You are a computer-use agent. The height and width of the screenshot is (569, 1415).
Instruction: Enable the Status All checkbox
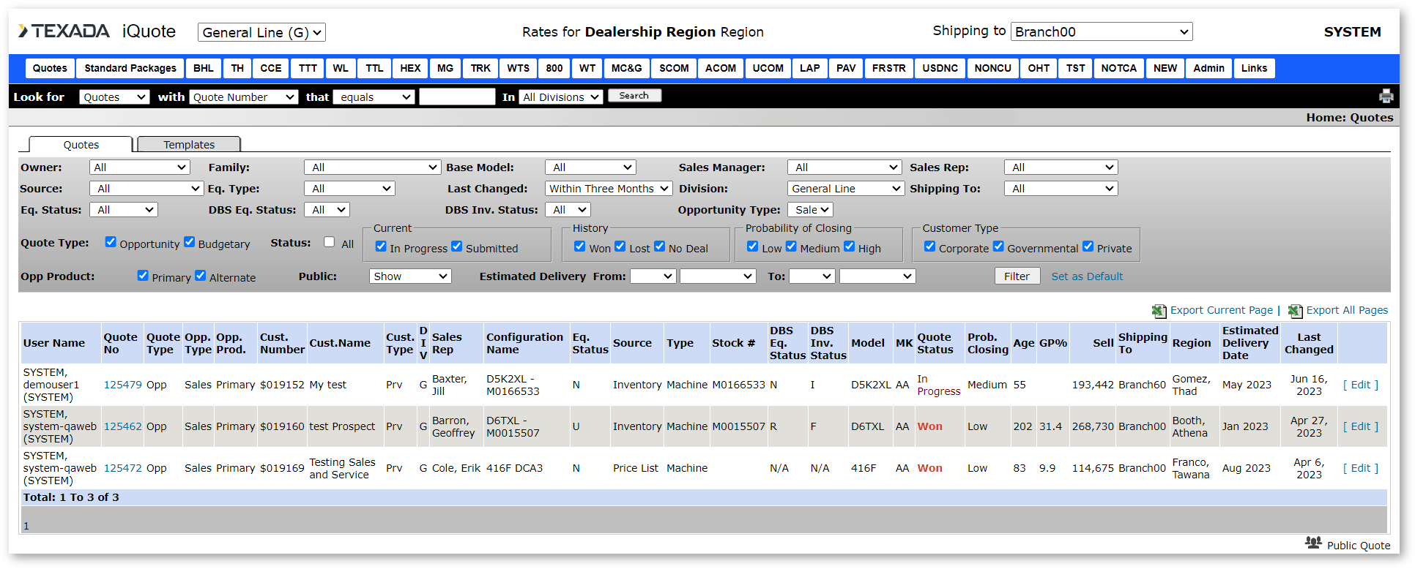tap(330, 242)
